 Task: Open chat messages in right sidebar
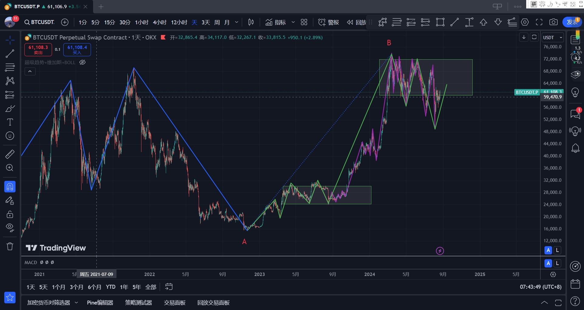tap(575, 114)
